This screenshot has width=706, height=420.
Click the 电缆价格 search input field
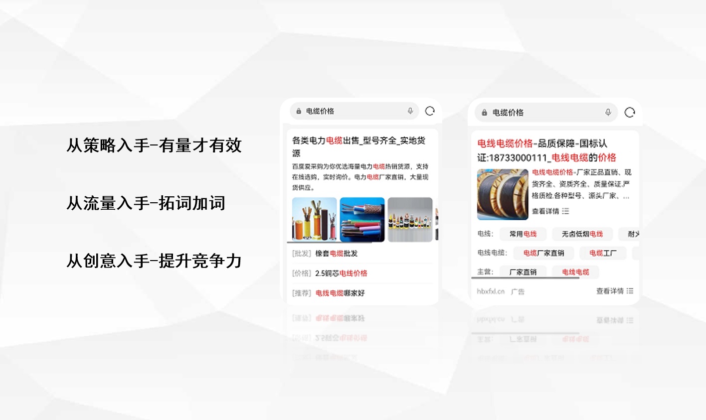pyautogui.click(x=349, y=111)
